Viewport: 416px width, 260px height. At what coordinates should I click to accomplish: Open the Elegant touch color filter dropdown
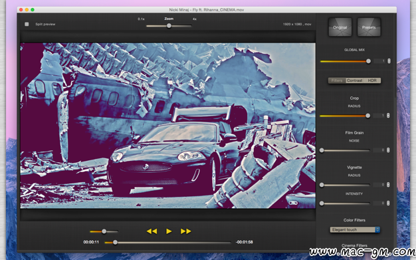[x=355, y=229]
